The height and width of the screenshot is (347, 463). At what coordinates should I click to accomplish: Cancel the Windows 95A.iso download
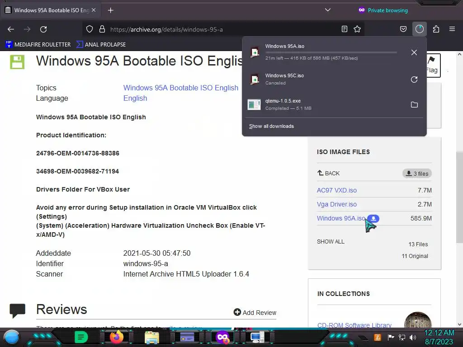pyautogui.click(x=414, y=52)
